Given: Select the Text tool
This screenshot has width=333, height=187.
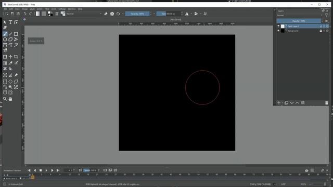Looking at the screenshot, I should 10,22.
